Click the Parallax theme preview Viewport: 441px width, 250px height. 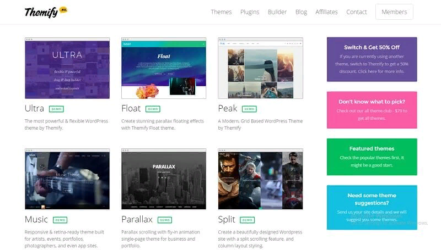(164, 179)
